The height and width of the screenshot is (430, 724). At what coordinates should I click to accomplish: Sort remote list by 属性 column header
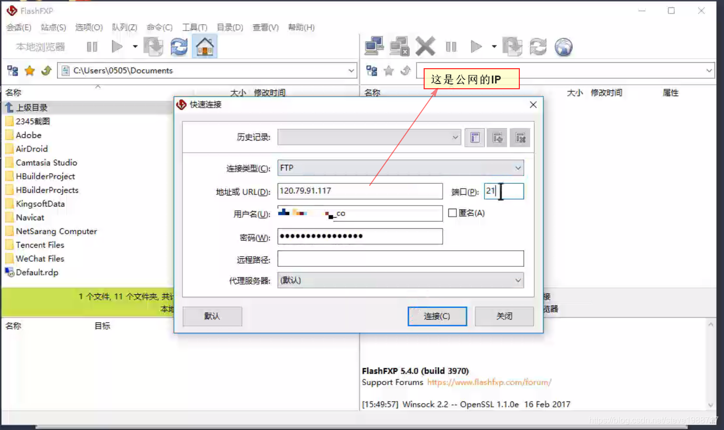click(671, 93)
